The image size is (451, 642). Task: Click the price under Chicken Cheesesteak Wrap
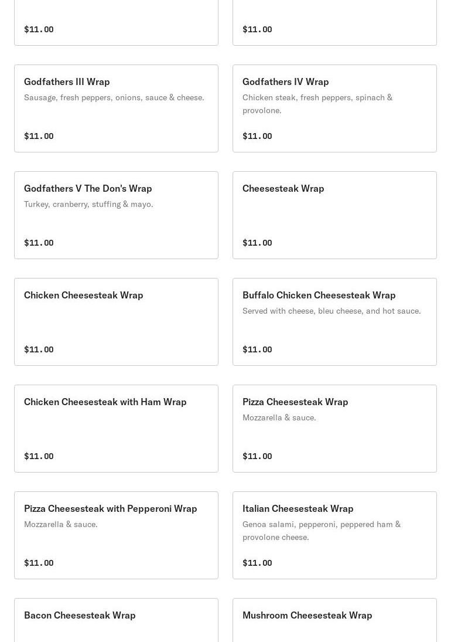tap(39, 349)
